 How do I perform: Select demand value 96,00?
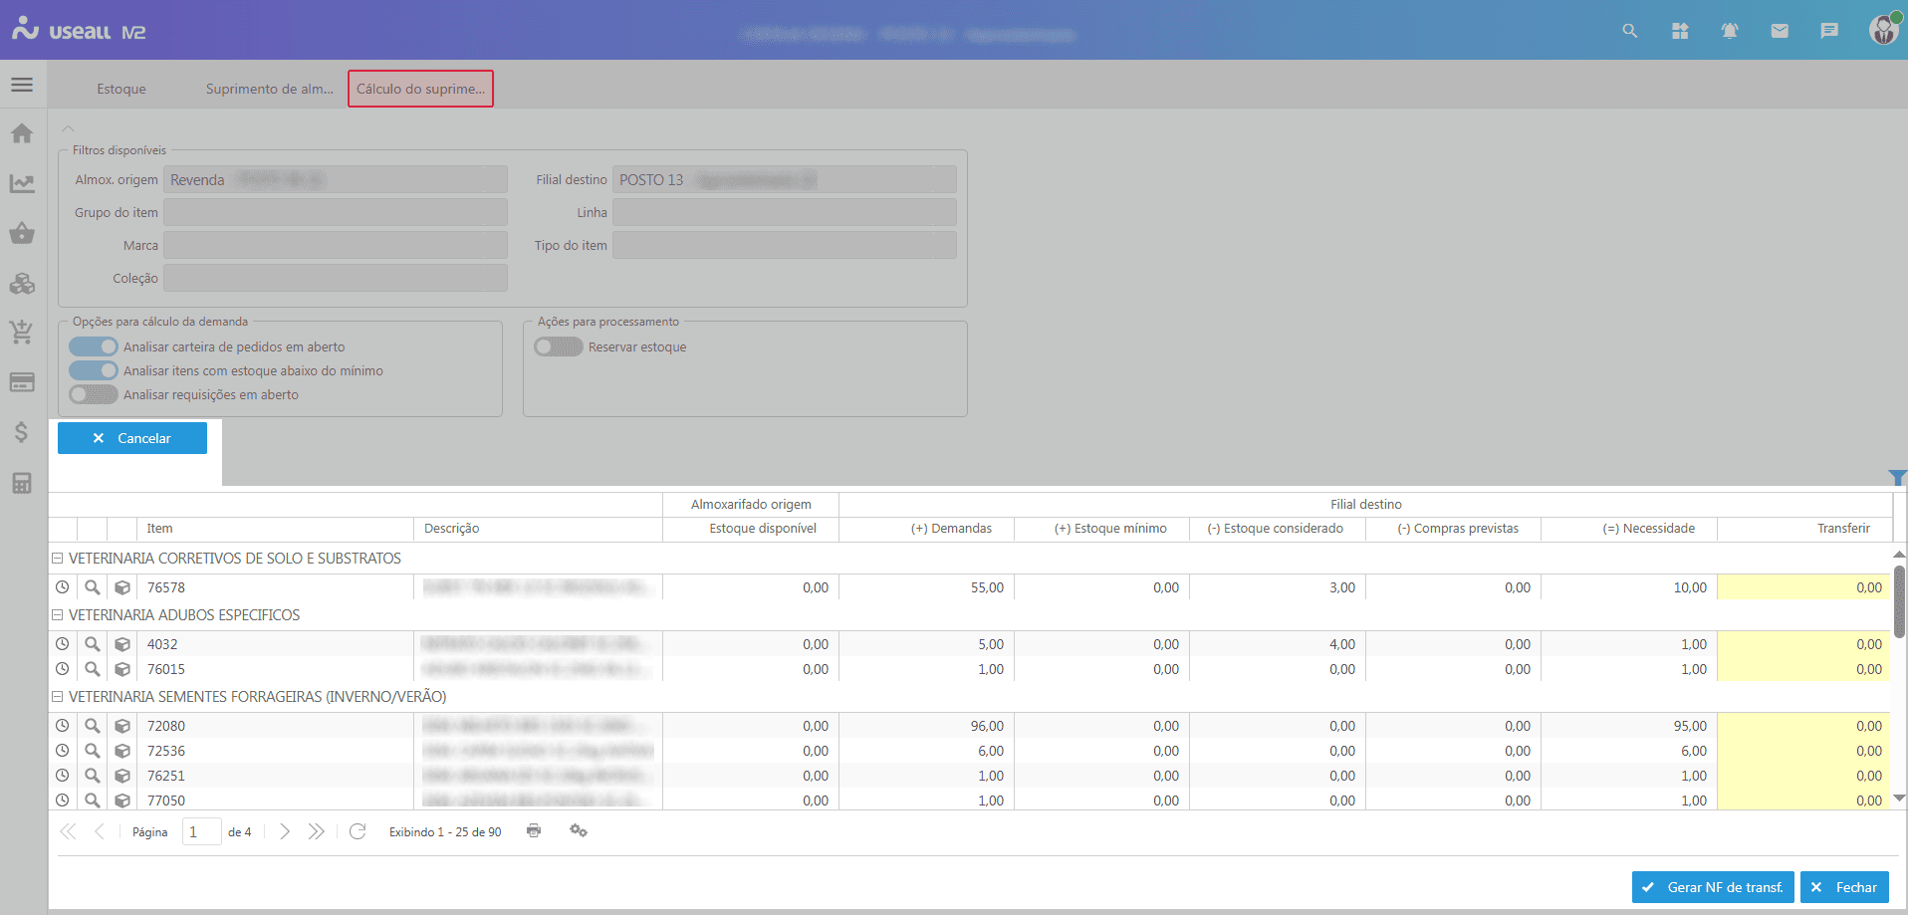point(987,726)
